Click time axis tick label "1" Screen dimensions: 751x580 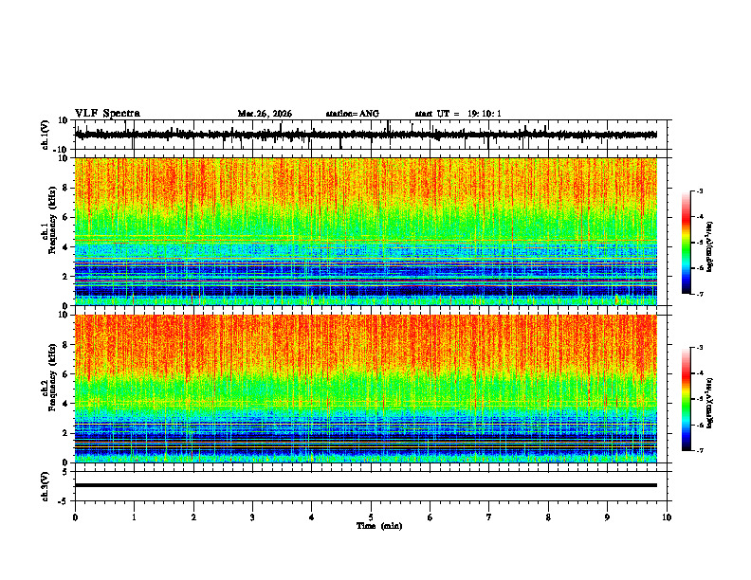point(134,517)
